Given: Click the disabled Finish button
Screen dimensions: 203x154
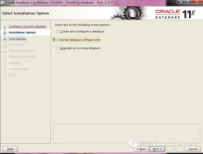Looking at the screenshot, I should (x=175, y=149).
